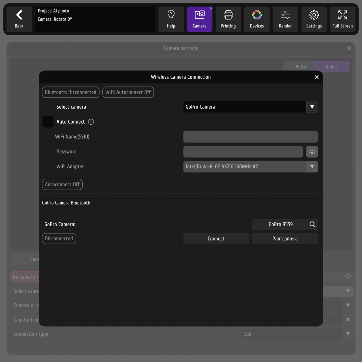Search for GoPro cameras with magnifier icon

coord(312,224)
